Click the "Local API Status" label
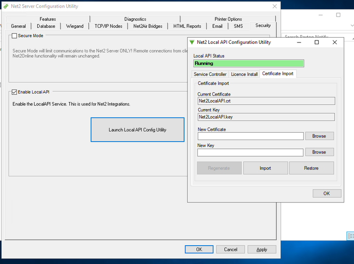354x264 pixels. pos(209,56)
